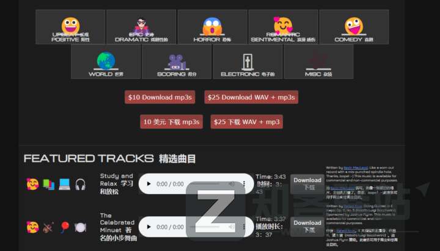The image size is (440, 251).
Task: Browse the Horror music category
Action: pyautogui.click(x=212, y=27)
